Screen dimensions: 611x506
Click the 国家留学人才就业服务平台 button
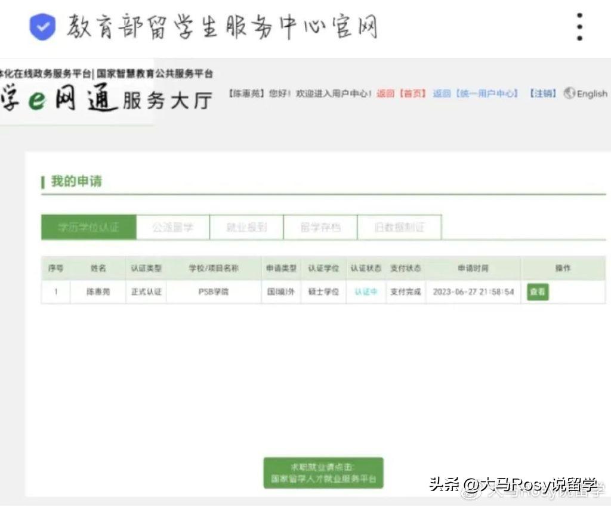pyautogui.click(x=323, y=473)
